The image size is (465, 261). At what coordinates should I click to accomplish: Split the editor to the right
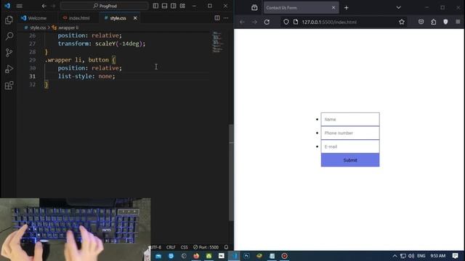[x=217, y=18]
